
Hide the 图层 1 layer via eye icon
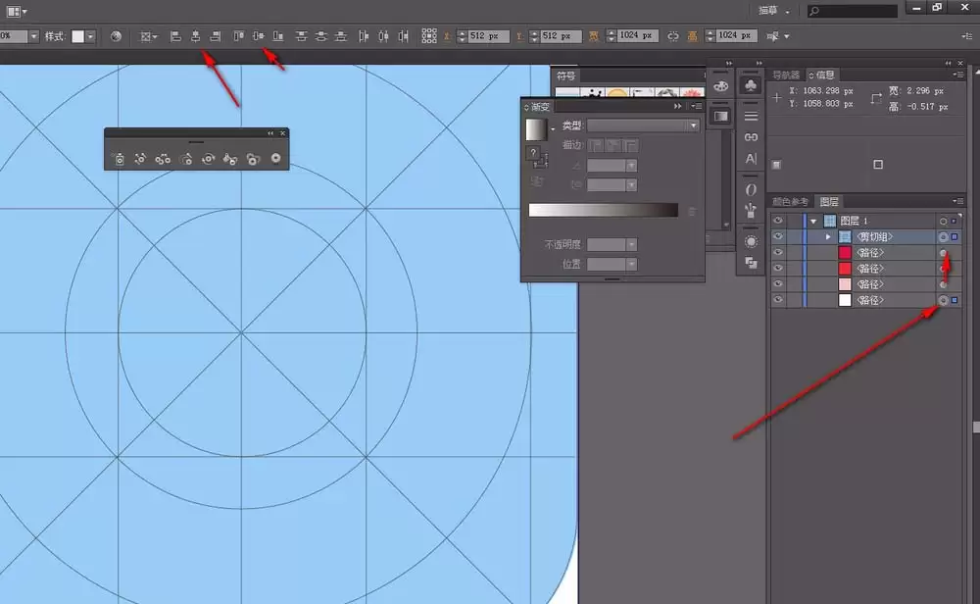(x=777, y=221)
